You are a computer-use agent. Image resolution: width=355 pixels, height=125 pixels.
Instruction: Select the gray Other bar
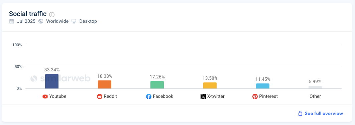pyautogui.click(x=315, y=87)
